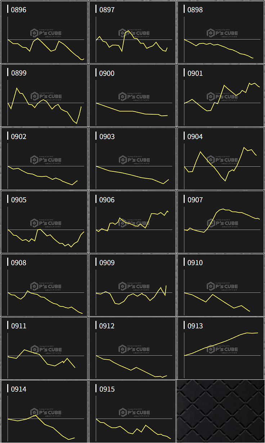Image resolution: width=265 pixels, height=443 pixels.
Task: Click the 0914 graph thumbnail
Action: (x=44, y=412)
